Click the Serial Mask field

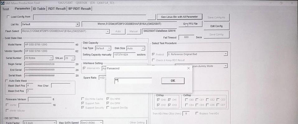(49, 76)
